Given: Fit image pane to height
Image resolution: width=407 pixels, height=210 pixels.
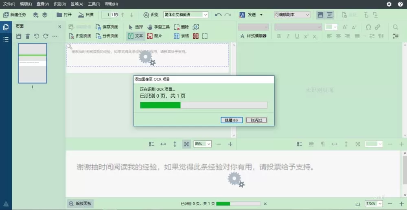Looking at the screenshot, I should 175,144.
